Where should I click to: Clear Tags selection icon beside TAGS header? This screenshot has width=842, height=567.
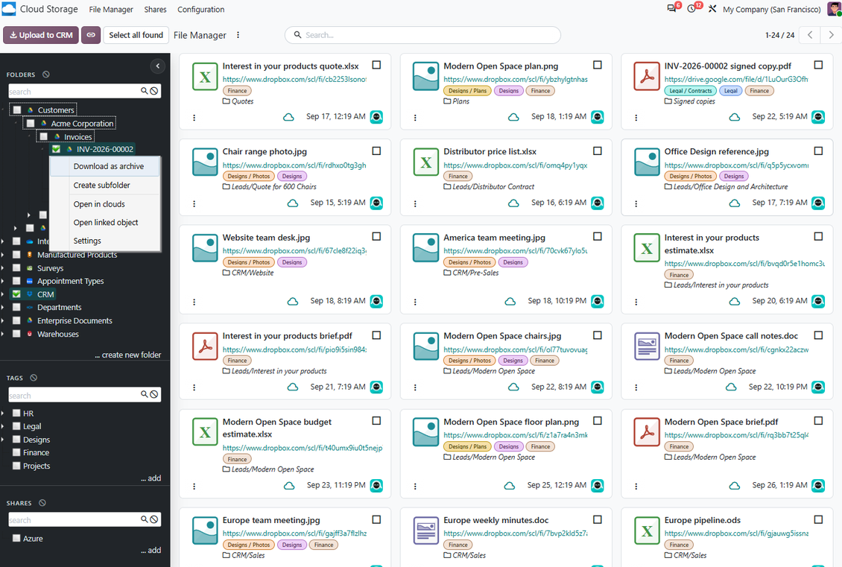pos(34,378)
